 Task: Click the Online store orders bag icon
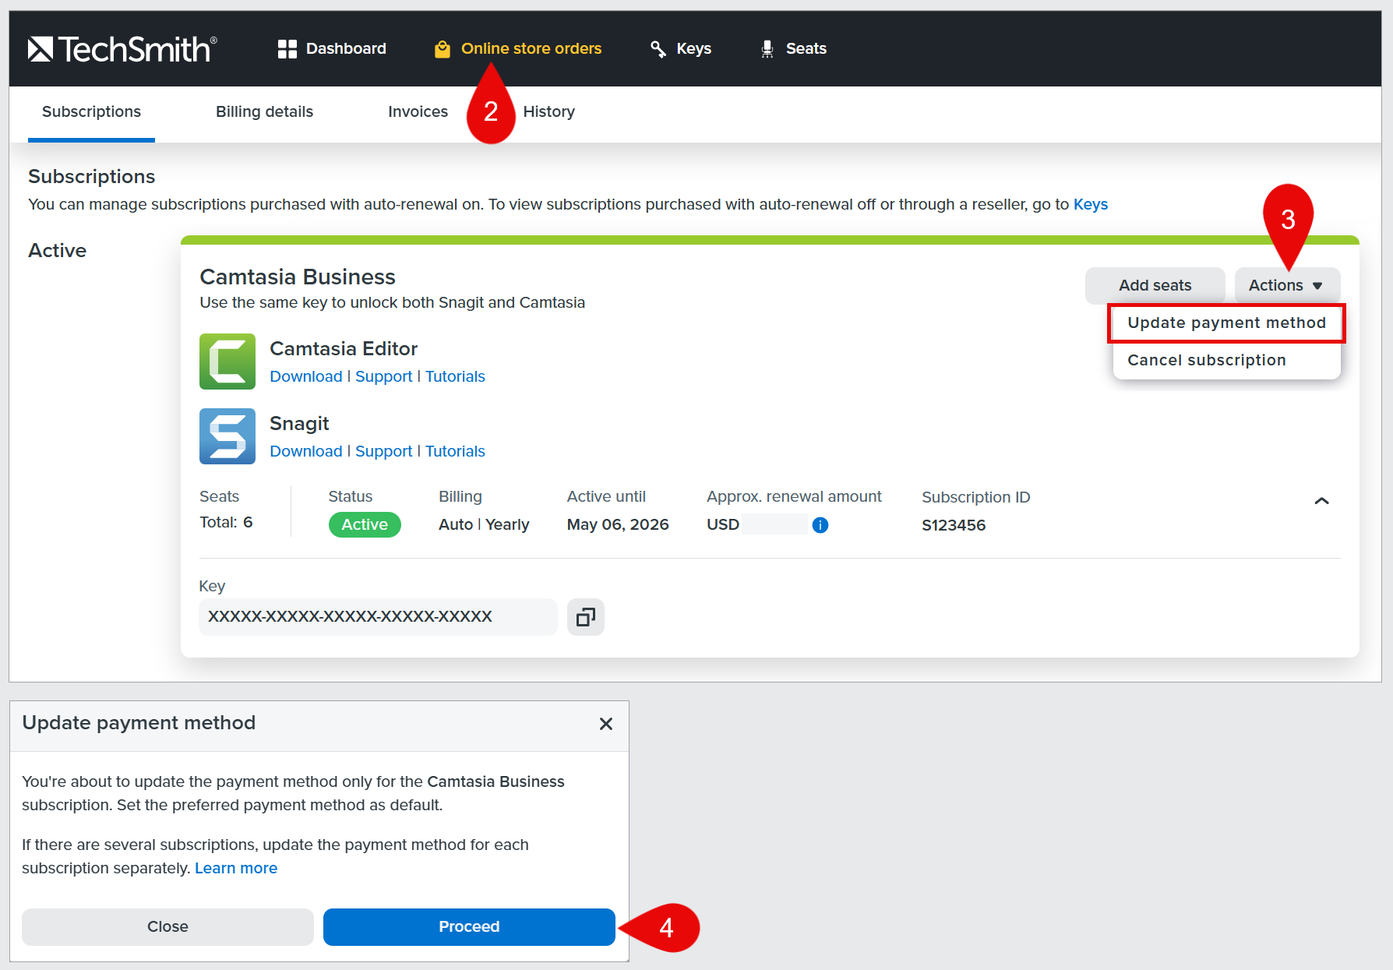443,49
